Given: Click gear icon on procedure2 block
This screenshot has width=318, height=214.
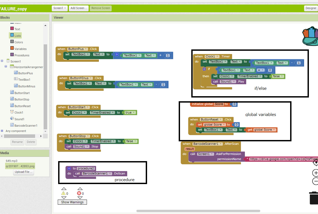Looking at the screenshot, I should (69, 168).
